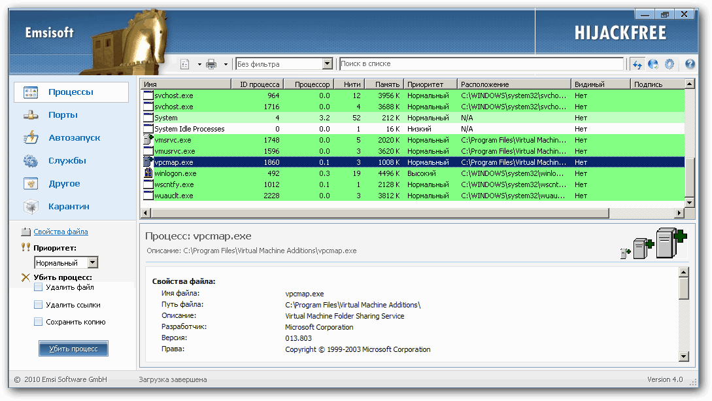Open settings via the gear toolbar icon
712x401 pixels.
click(x=670, y=65)
